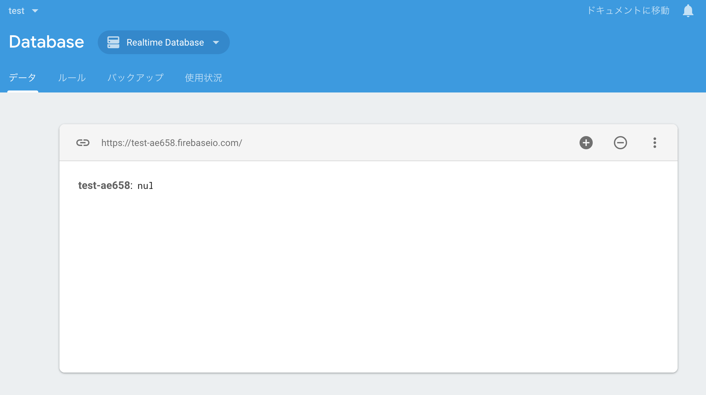The height and width of the screenshot is (395, 706).
Task: Add a child node with plus icon
Action: tap(586, 143)
